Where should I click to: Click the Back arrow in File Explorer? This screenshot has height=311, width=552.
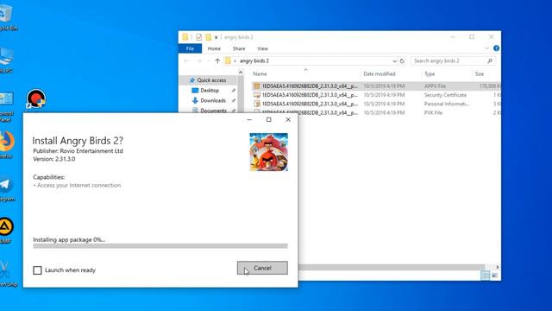[186, 61]
